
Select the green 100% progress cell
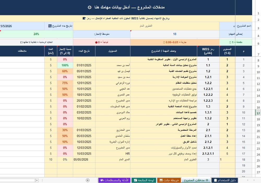point(65,65)
